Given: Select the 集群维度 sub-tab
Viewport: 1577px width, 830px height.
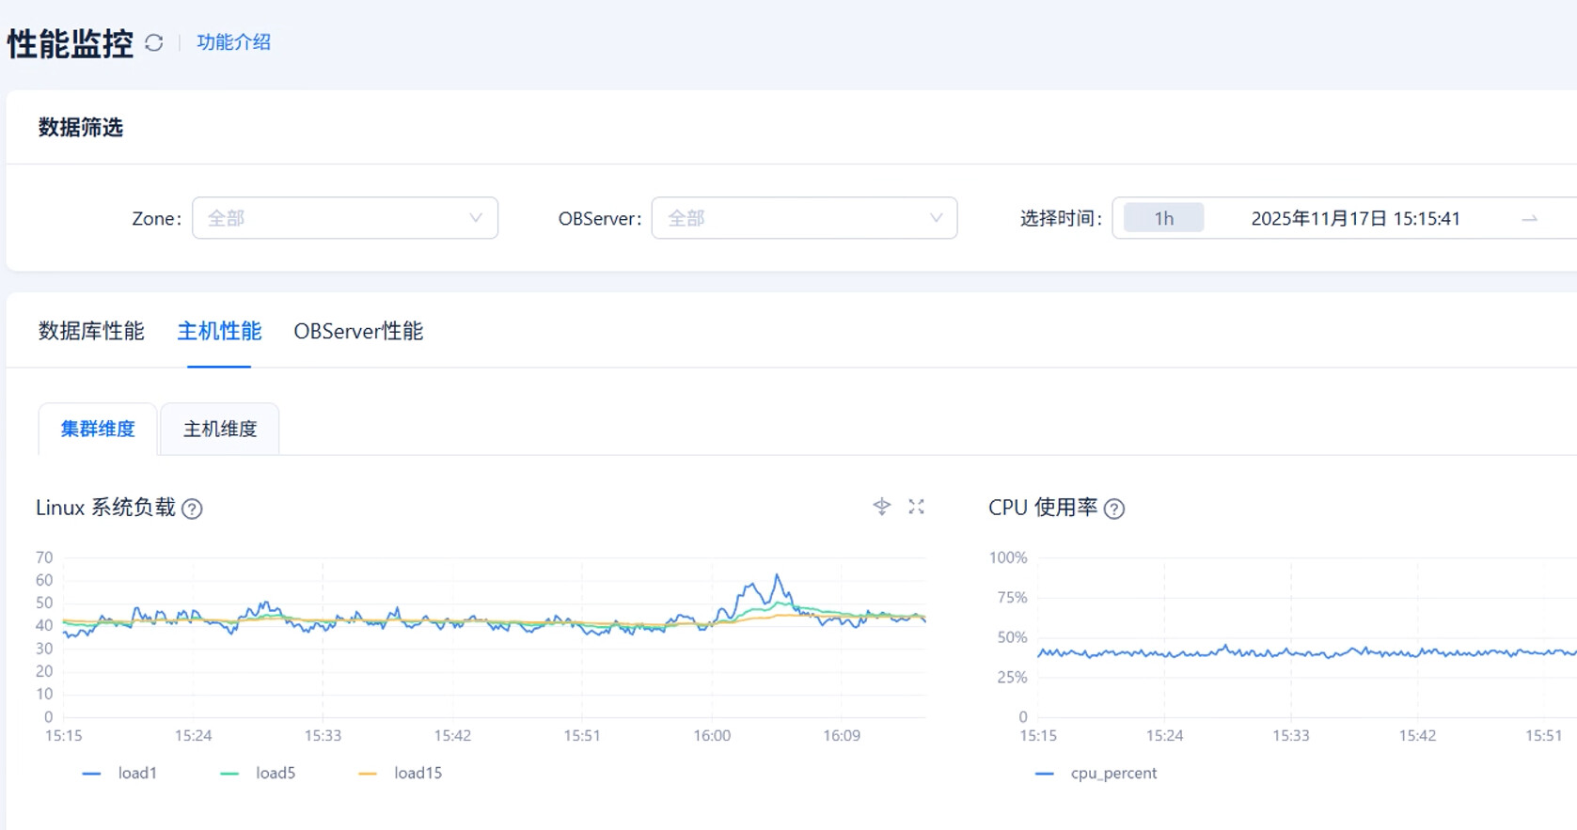Looking at the screenshot, I should 98,429.
